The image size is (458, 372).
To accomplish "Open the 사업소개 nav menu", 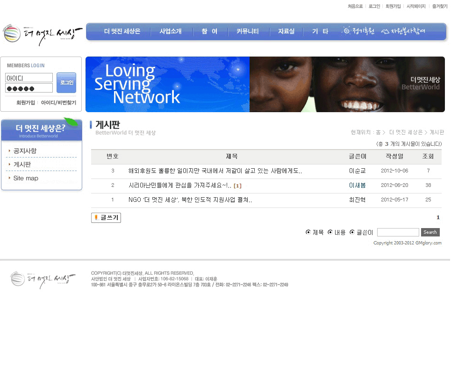I will pyautogui.click(x=171, y=31).
